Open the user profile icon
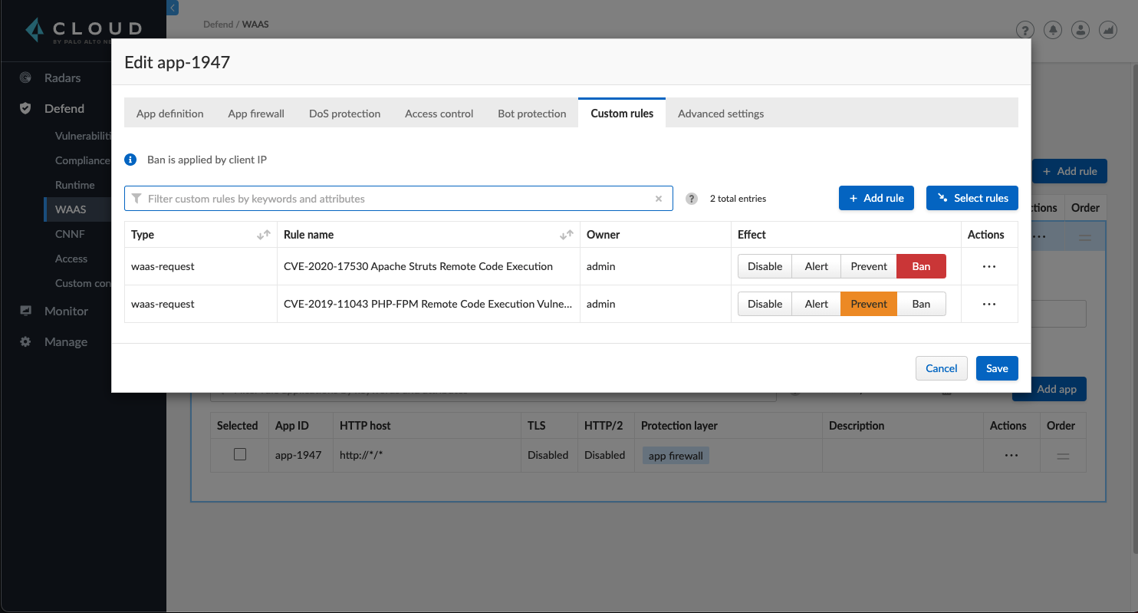The image size is (1138, 613). (1080, 30)
